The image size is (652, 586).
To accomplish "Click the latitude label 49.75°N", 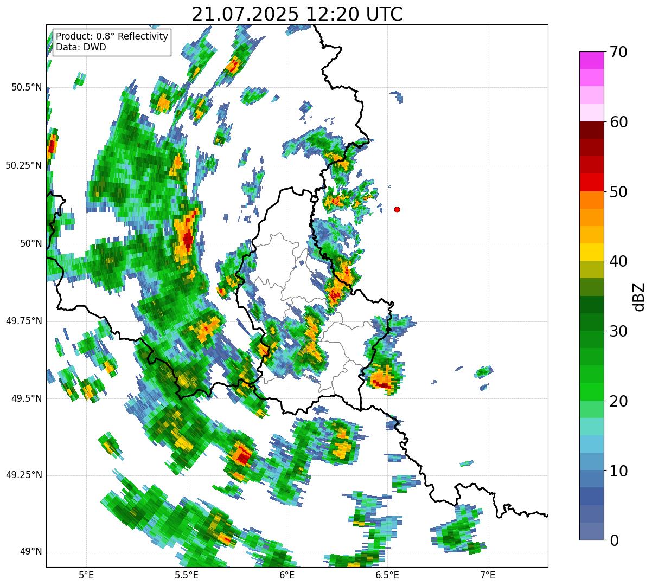I will point(23,321).
